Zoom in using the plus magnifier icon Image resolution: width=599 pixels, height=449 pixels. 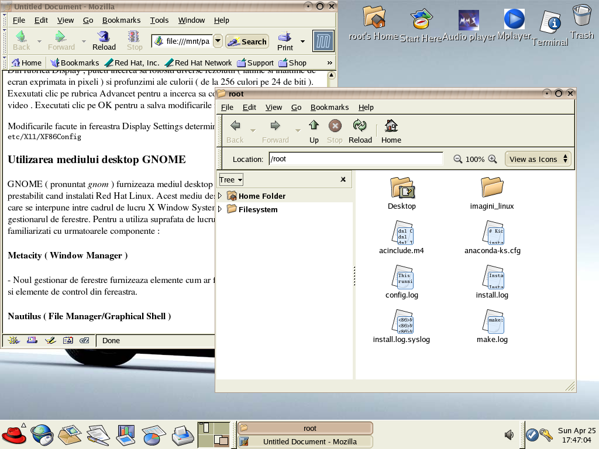coord(493,159)
